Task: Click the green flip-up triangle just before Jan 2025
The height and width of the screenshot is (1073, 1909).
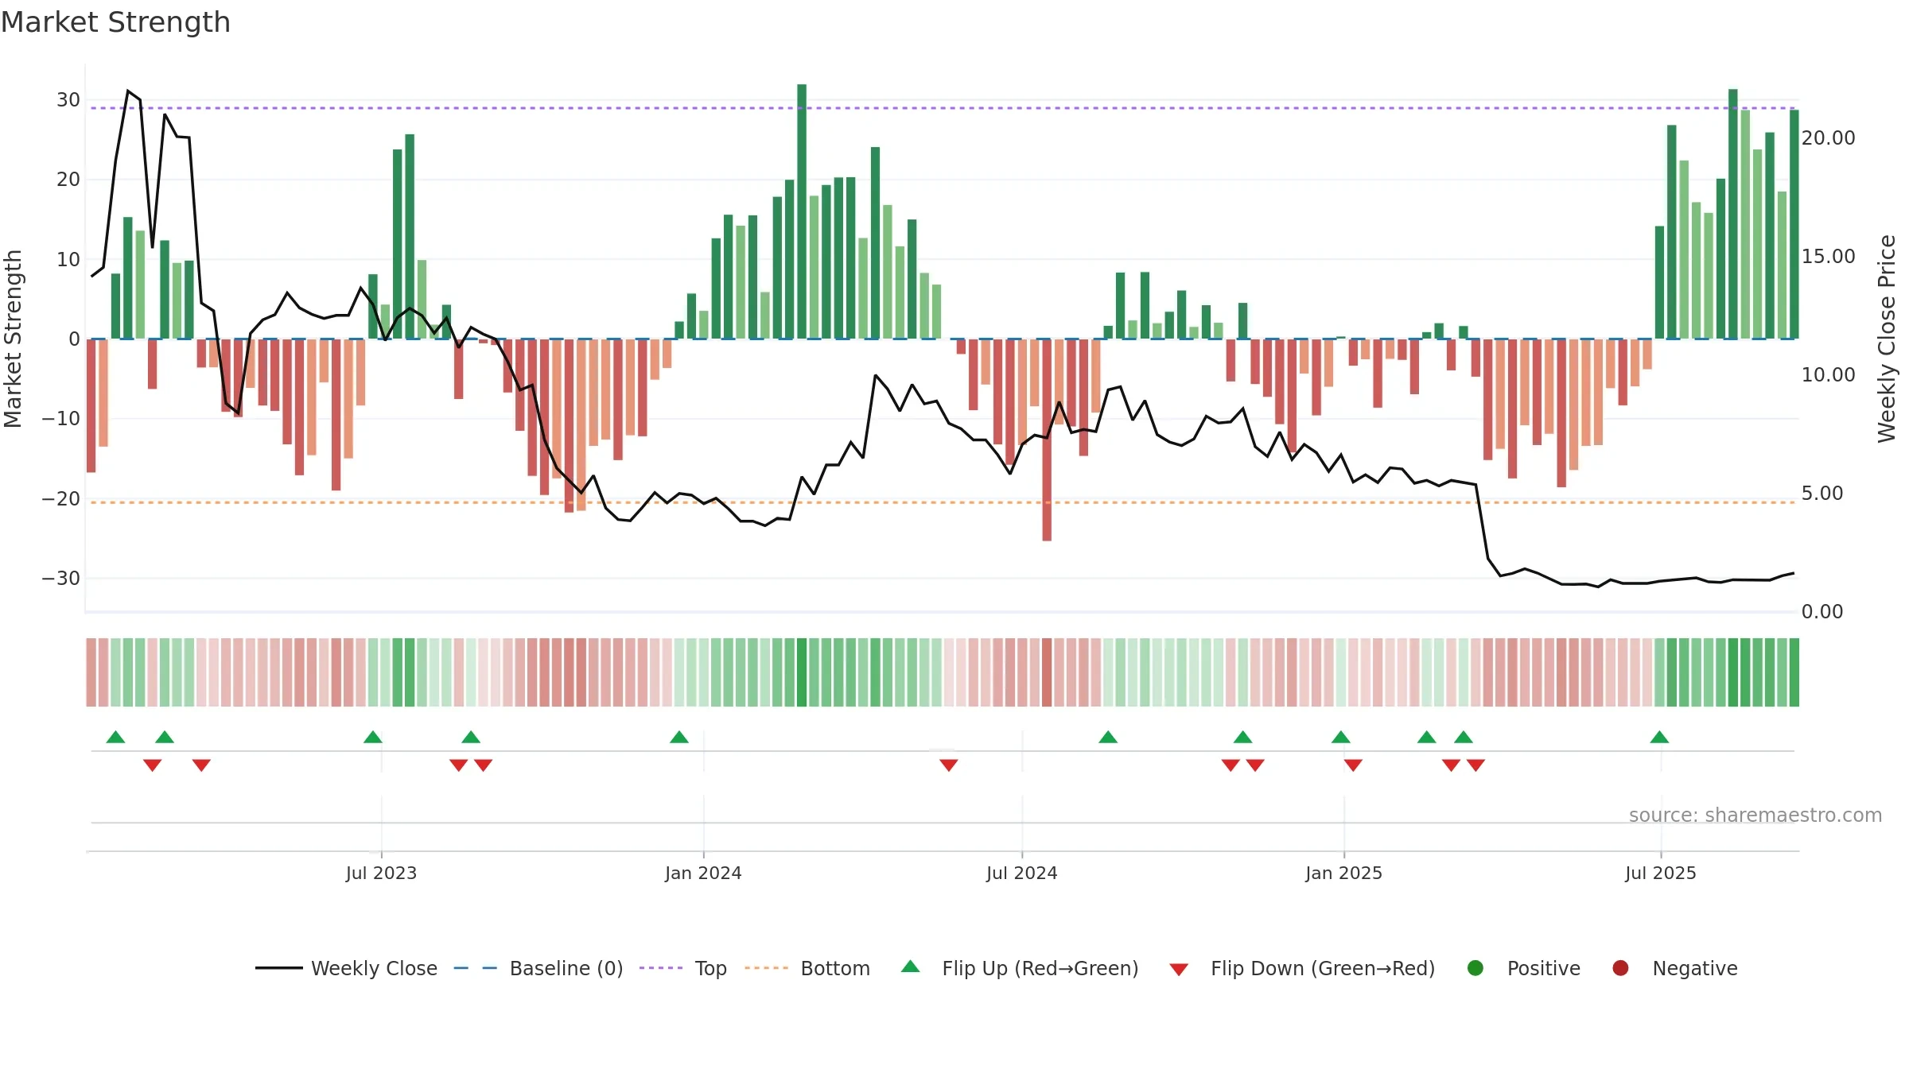Action: tap(1341, 737)
